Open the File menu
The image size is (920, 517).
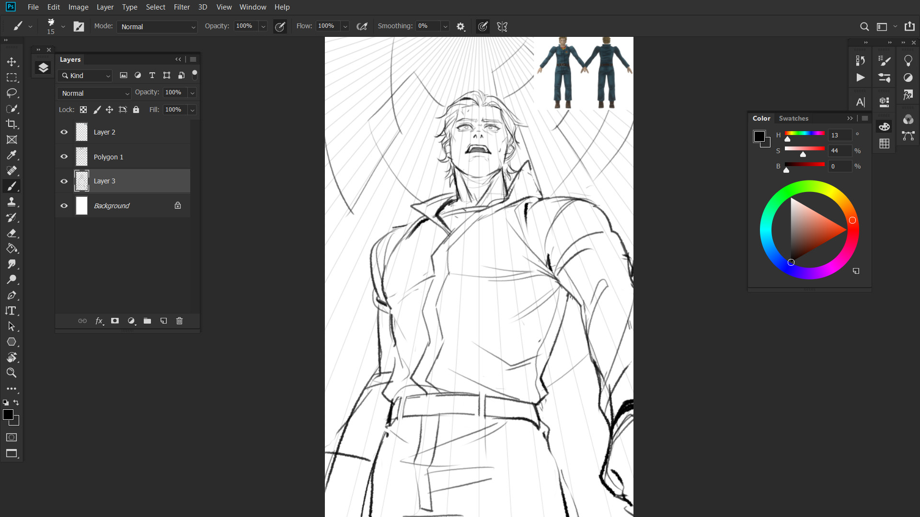point(33,7)
